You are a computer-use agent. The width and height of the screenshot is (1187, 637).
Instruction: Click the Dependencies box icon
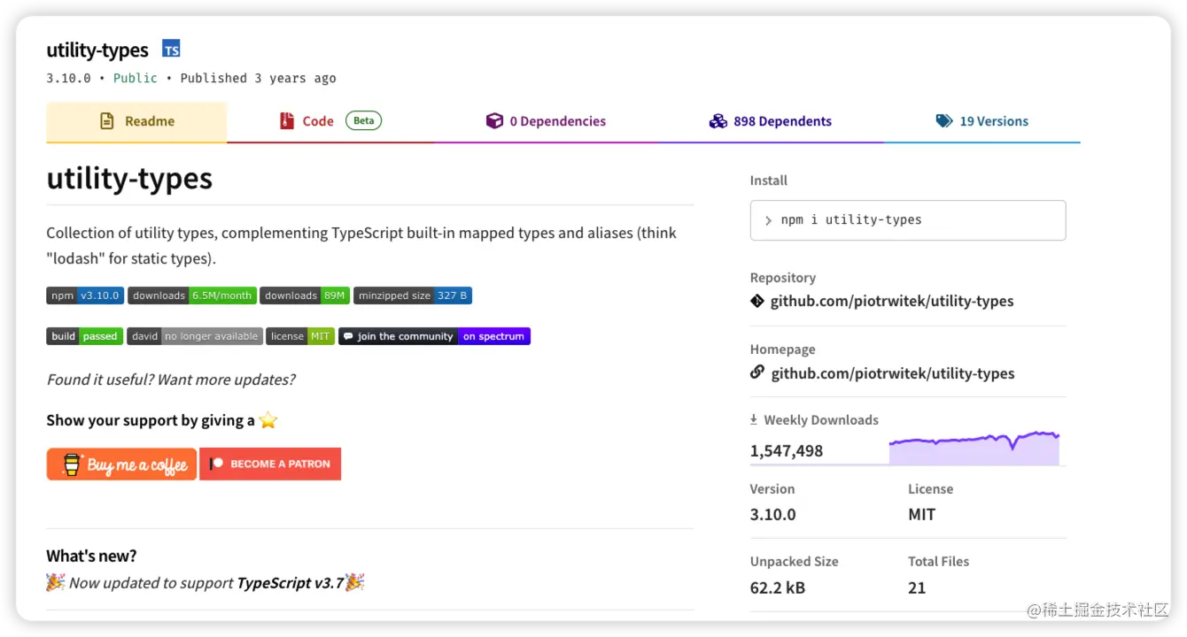[x=494, y=121]
